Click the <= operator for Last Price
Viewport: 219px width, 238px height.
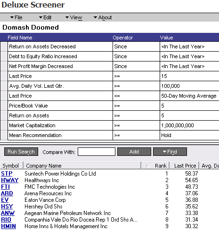point(136,96)
